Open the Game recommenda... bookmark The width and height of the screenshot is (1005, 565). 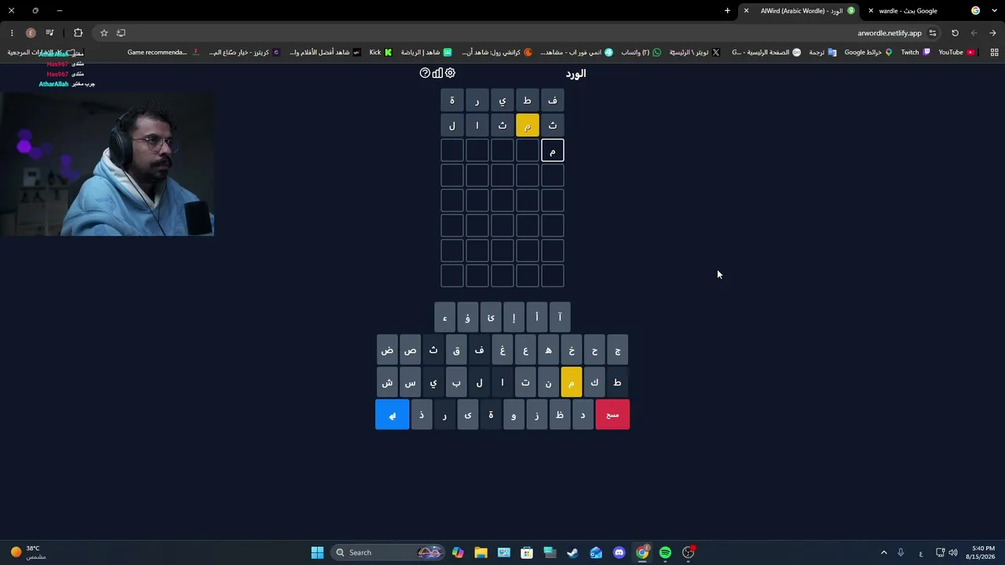coord(163,53)
